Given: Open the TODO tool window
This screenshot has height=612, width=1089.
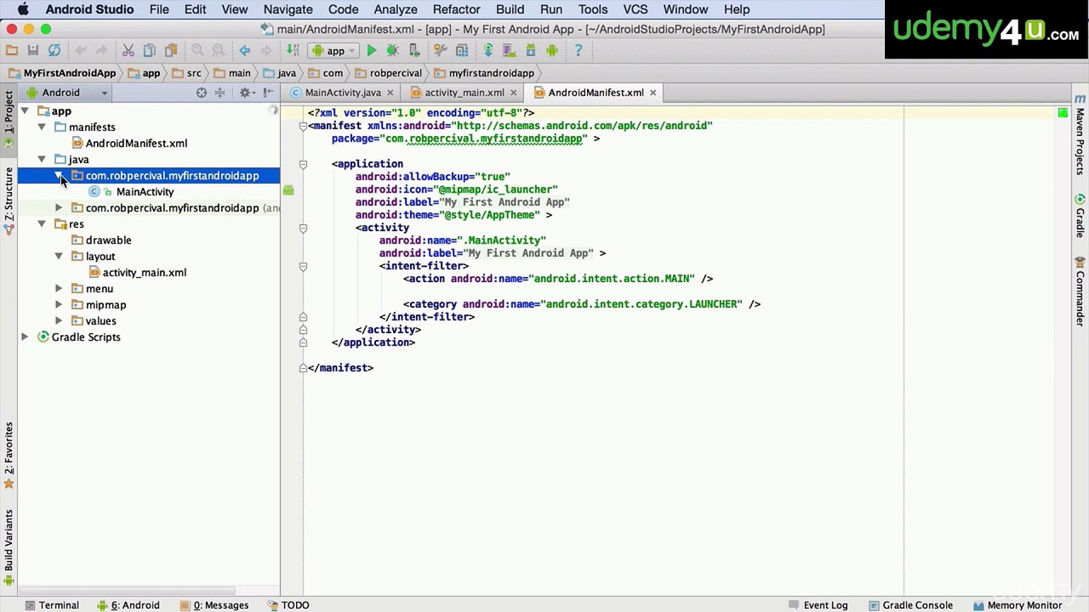Looking at the screenshot, I should click(x=288, y=605).
